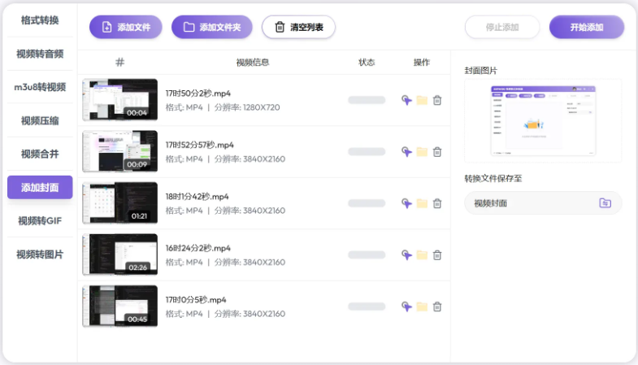Screen dimensions: 638x365
Task: Click the cover icon for 18时1分42秒.mp4
Action: click(x=406, y=203)
